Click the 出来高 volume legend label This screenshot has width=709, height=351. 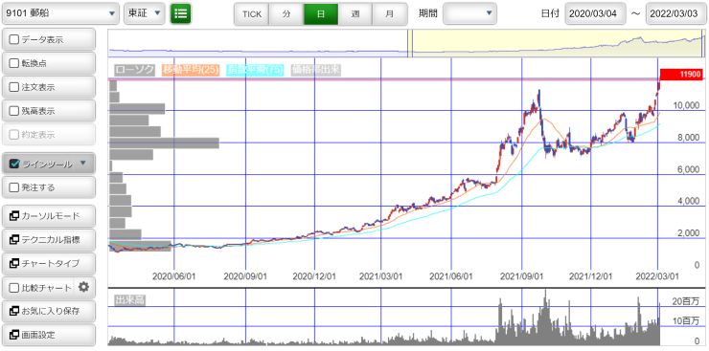click(x=129, y=300)
